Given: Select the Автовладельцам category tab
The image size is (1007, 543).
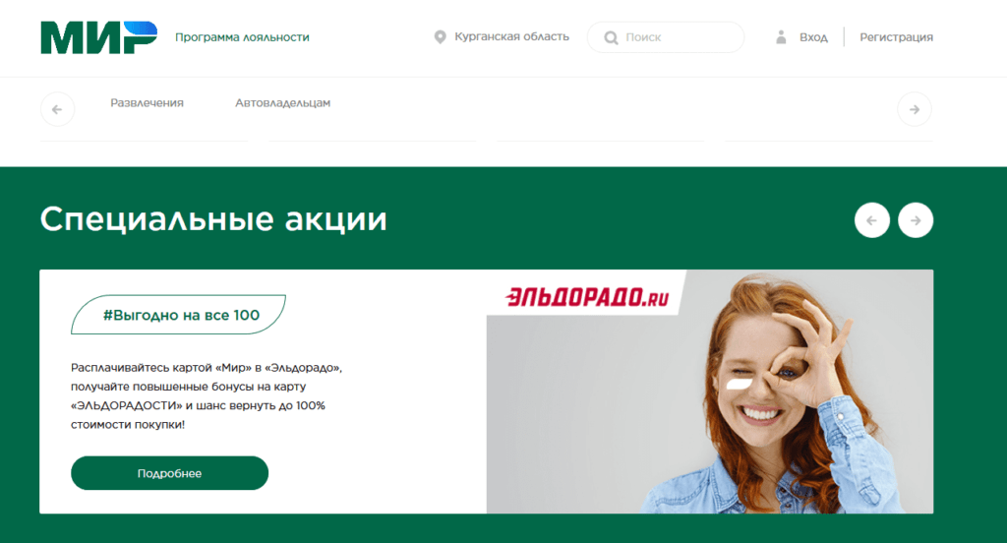Looking at the screenshot, I should coord(282,103).
